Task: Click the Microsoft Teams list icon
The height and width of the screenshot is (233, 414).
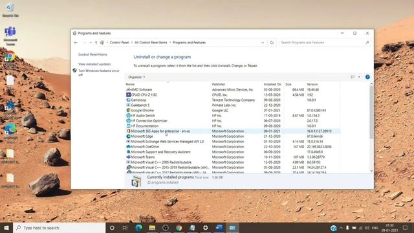Action: click(128, 157)
